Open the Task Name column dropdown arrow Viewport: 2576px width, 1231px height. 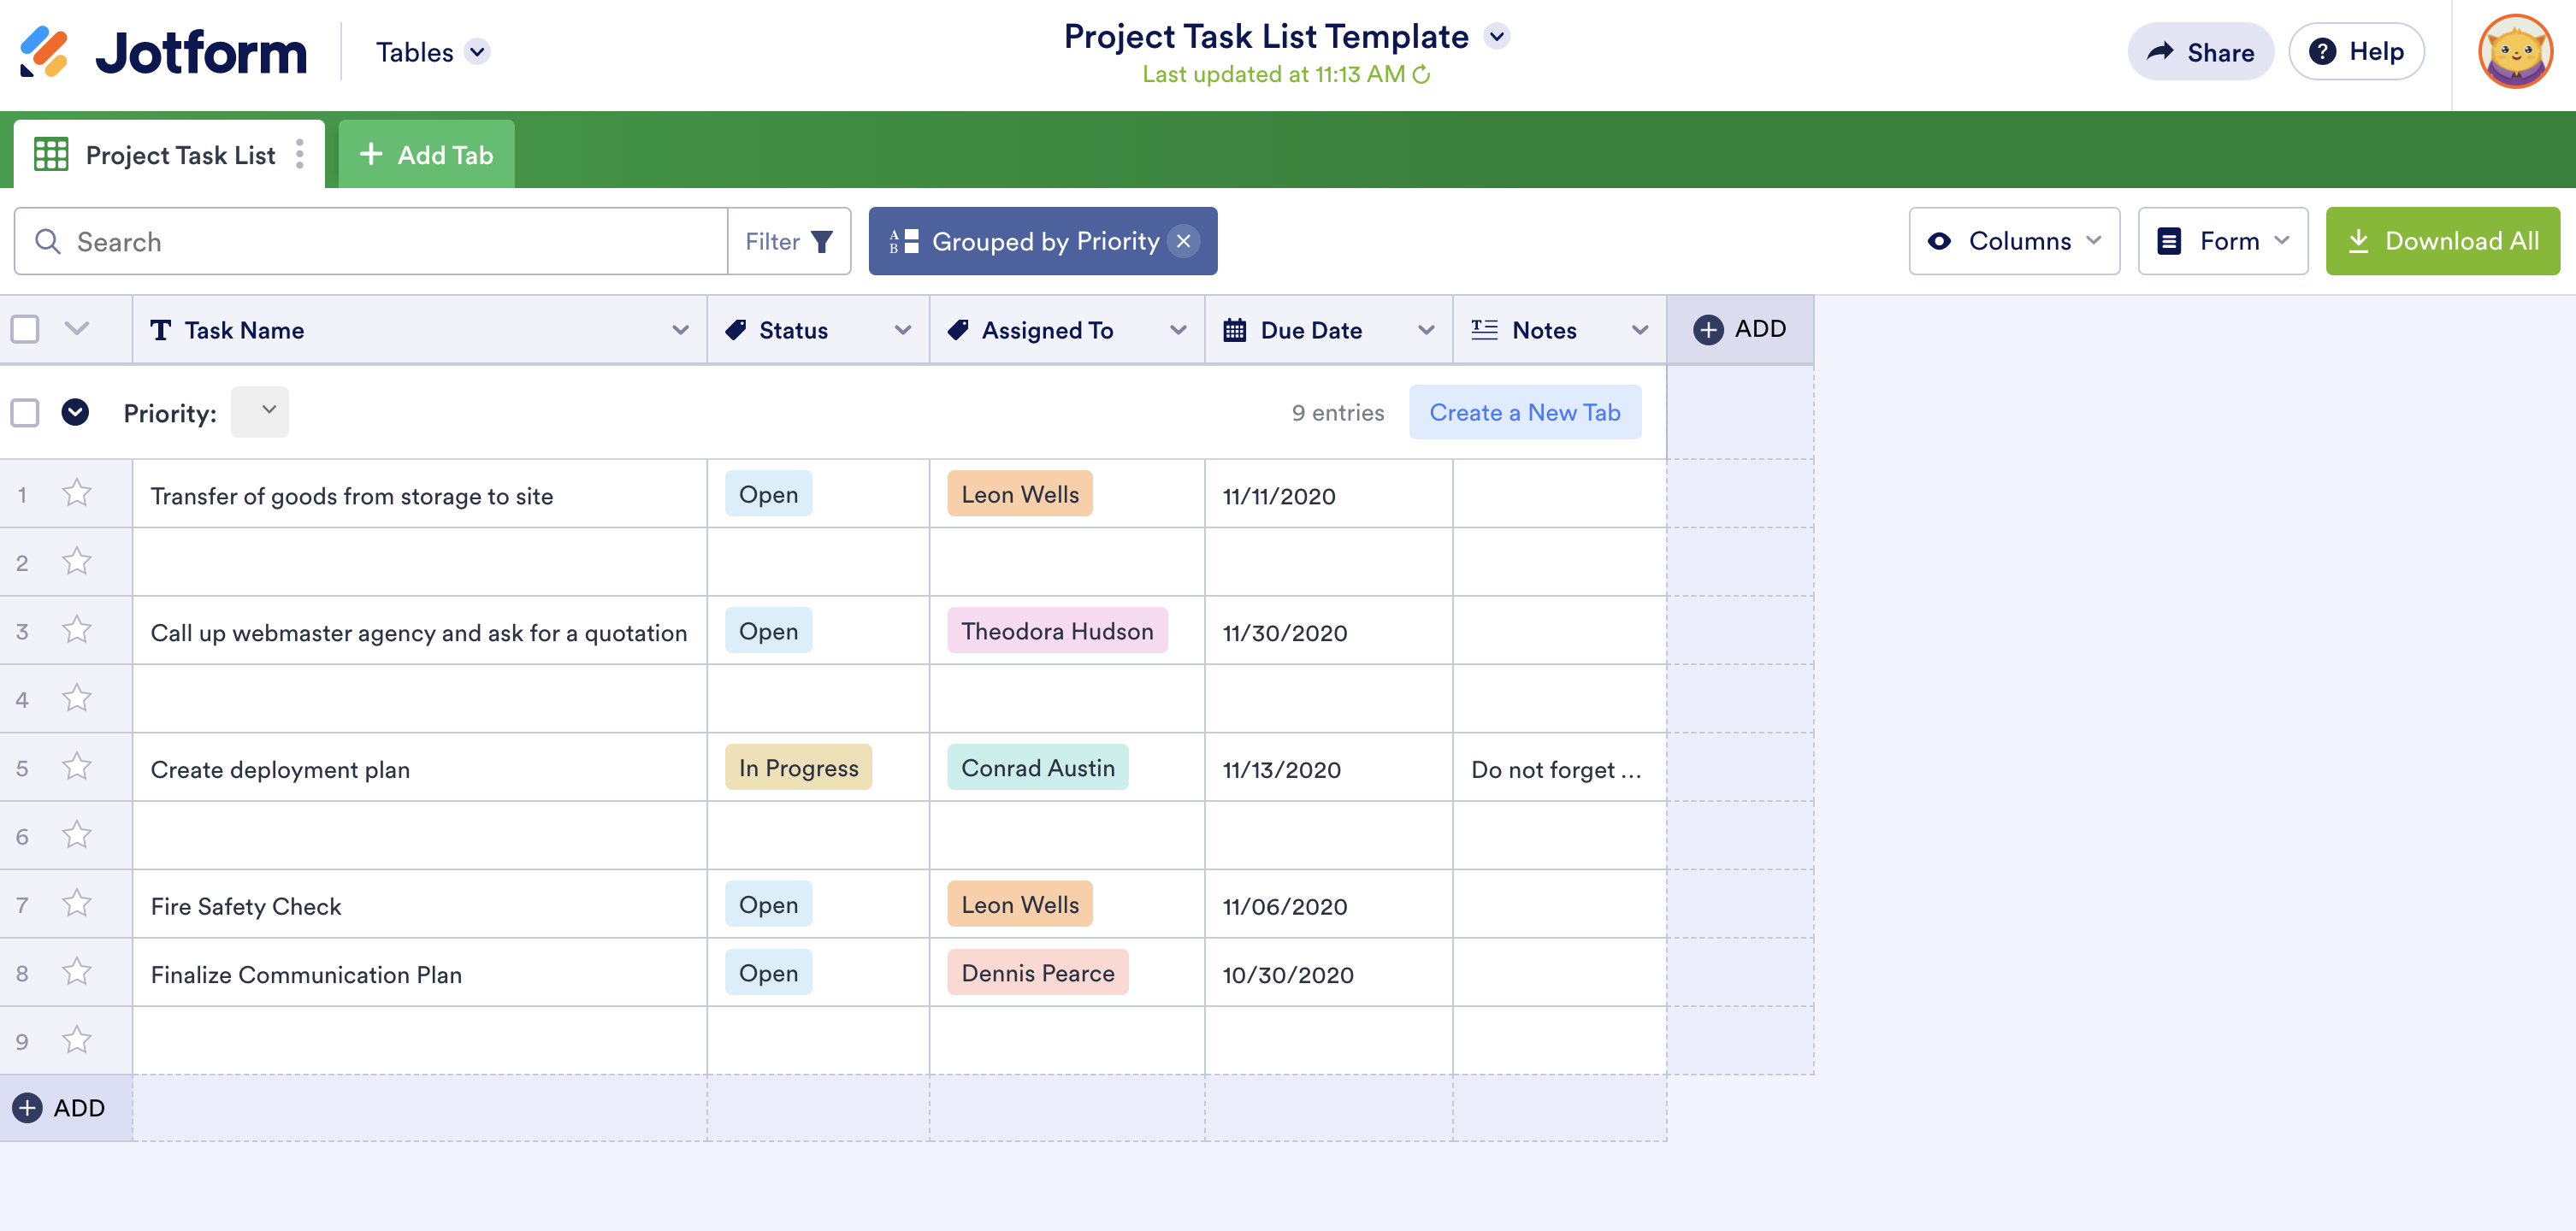680,330
